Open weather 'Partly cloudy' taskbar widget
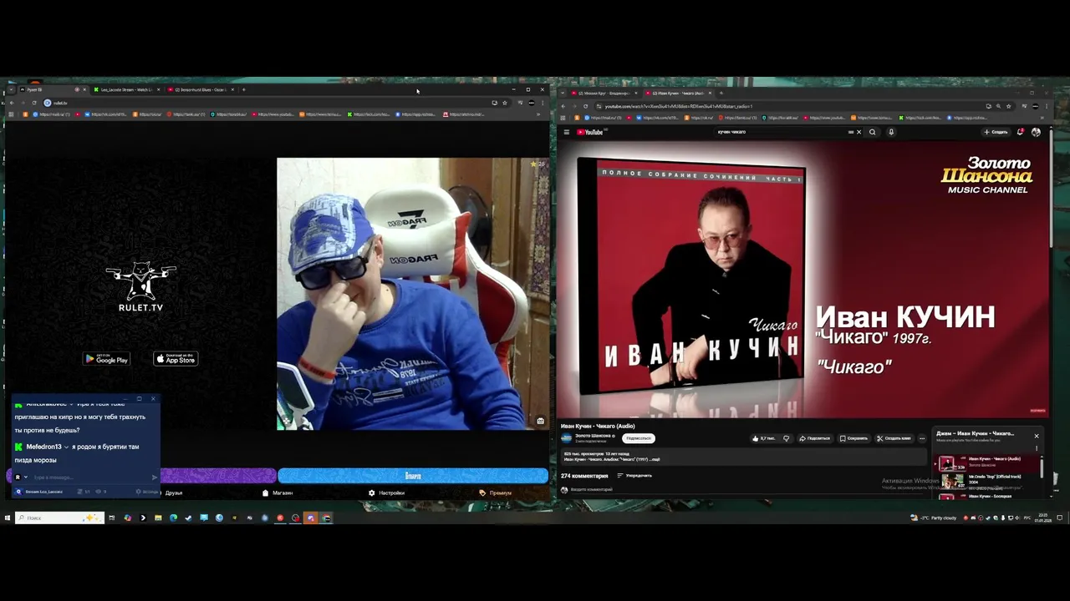 pos(935,518)
